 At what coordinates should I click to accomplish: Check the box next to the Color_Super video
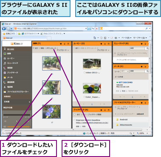[x=85, y=97]
